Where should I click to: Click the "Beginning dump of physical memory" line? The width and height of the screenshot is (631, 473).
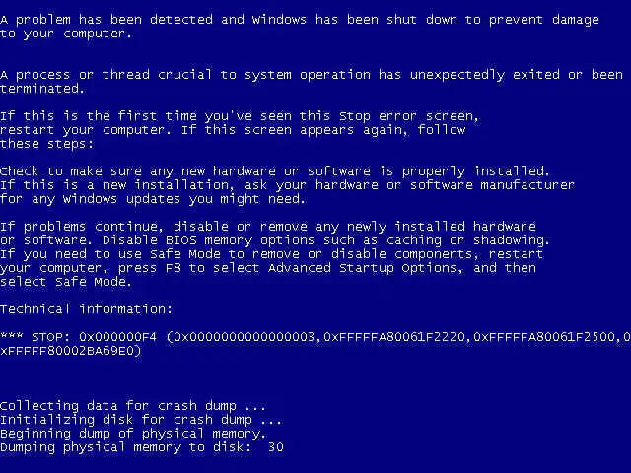(x=133, y=434)
